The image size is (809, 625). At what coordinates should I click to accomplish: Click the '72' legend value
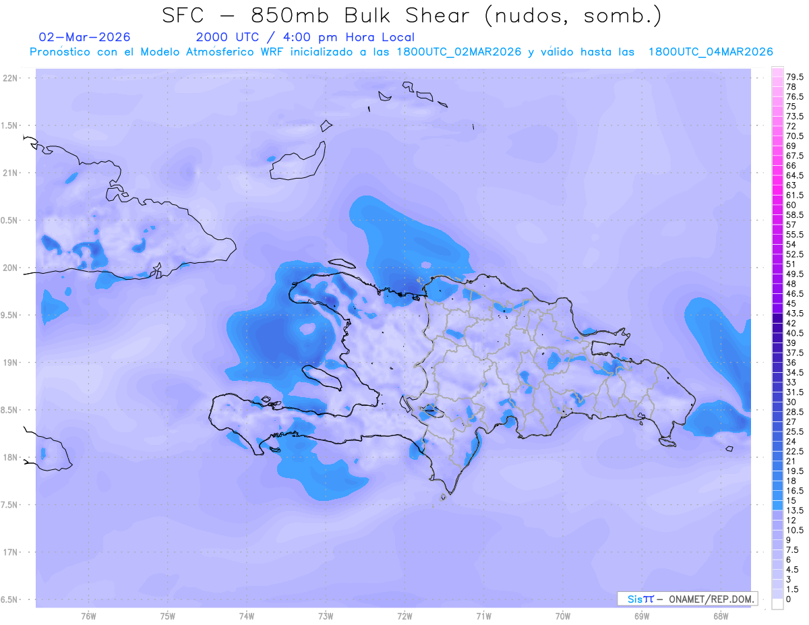[791, 126]
